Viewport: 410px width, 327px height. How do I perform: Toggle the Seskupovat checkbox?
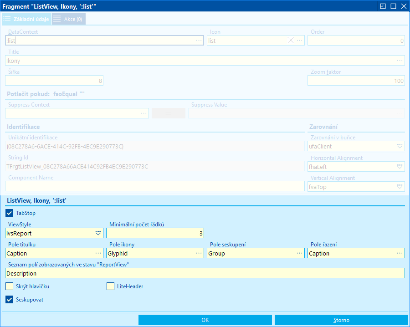[x=10, y=300]
